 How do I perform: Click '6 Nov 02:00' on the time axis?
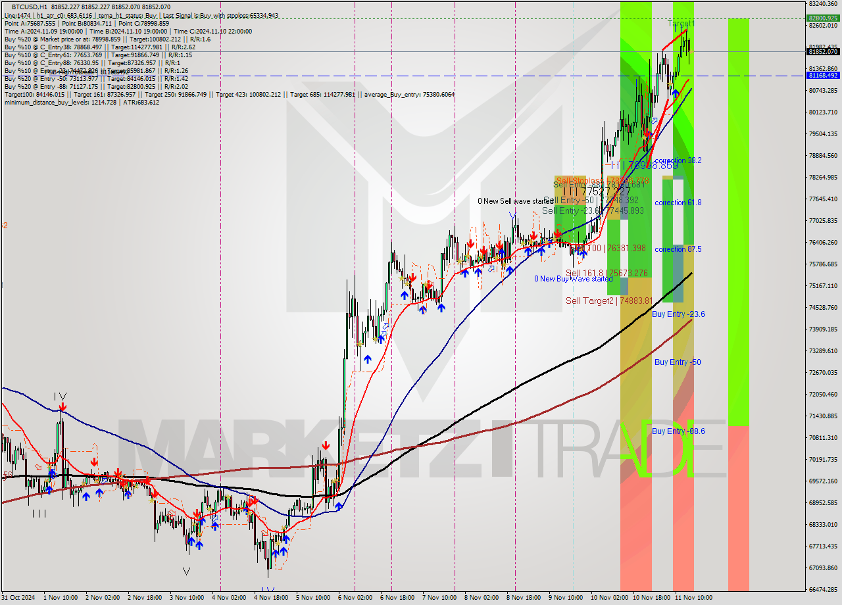tap(355, 598)
